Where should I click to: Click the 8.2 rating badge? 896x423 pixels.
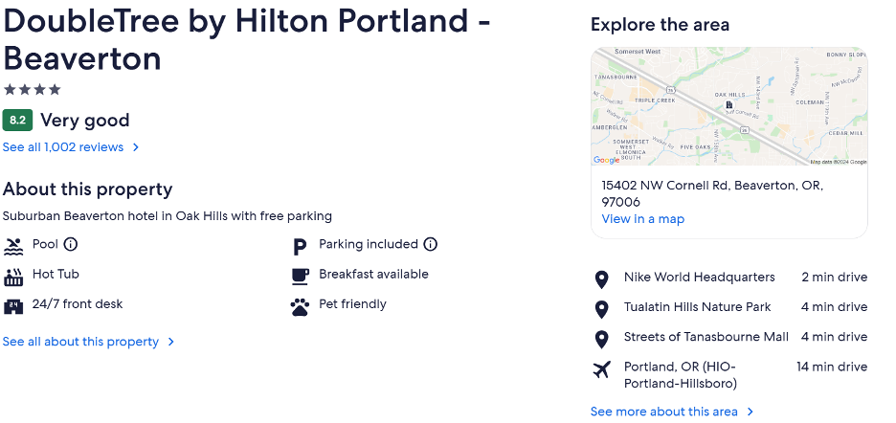(18, 120)
